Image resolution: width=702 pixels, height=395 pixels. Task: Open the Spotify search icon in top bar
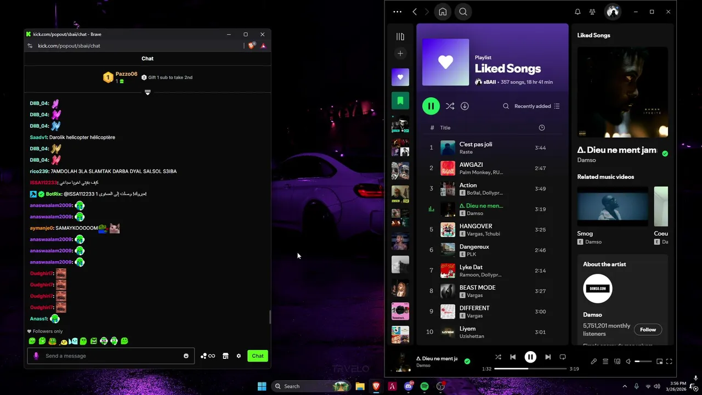(463, 12)
